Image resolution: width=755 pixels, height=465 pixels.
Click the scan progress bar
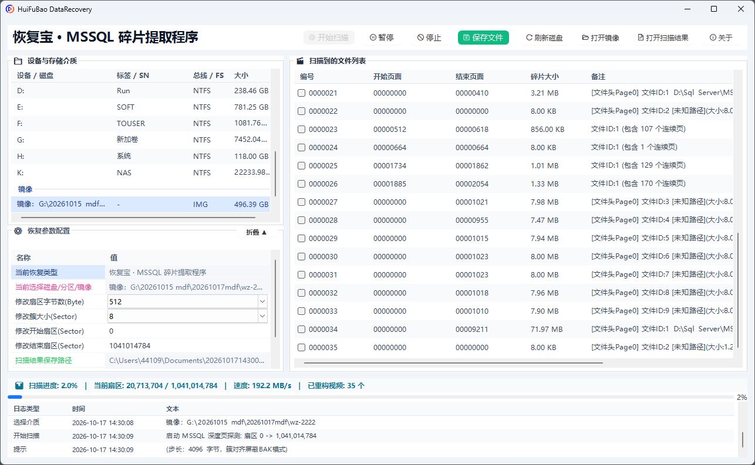coord(371,397)
